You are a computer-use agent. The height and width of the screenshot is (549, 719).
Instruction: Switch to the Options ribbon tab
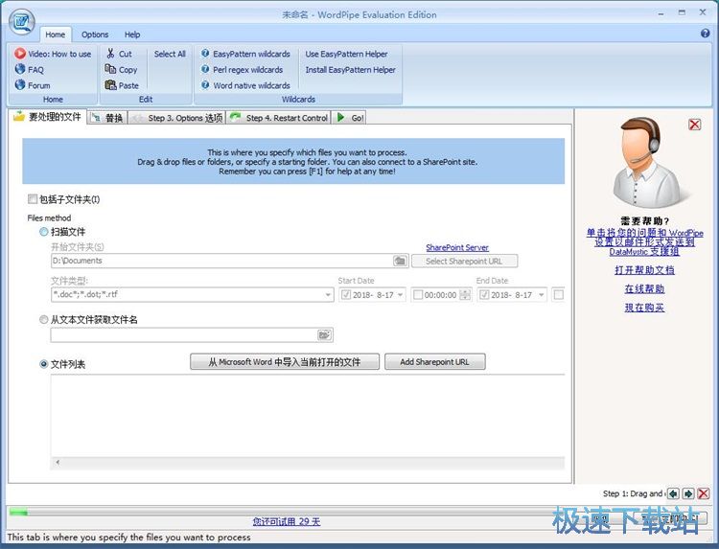point(95,34)
